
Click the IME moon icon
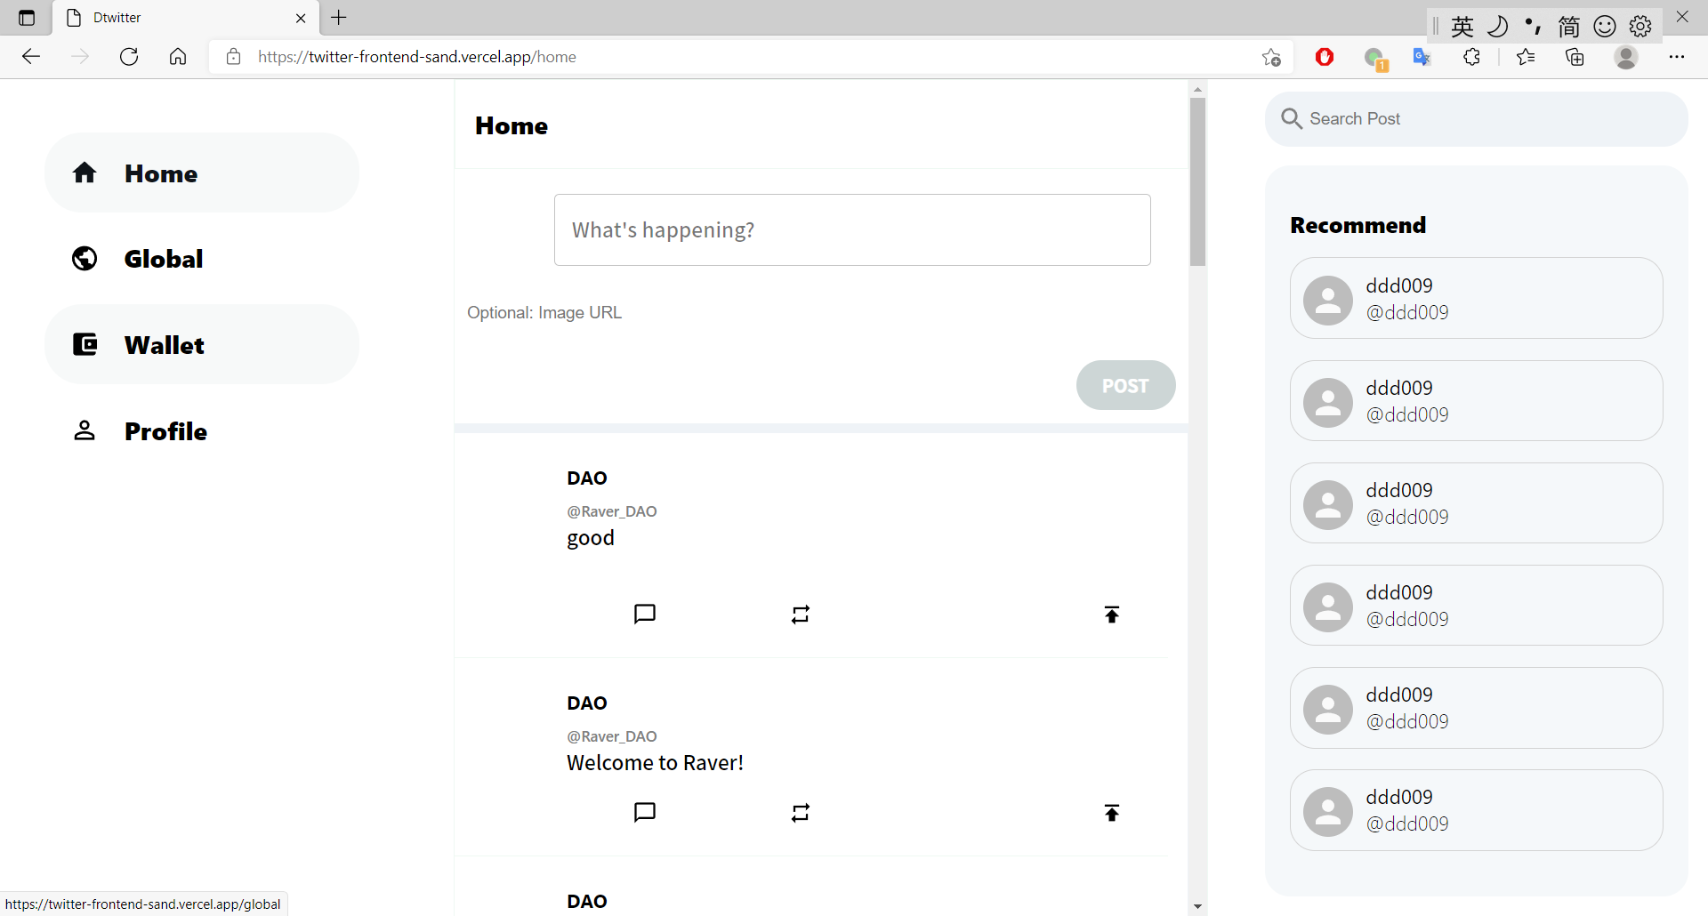click(x=1498, y=27)
